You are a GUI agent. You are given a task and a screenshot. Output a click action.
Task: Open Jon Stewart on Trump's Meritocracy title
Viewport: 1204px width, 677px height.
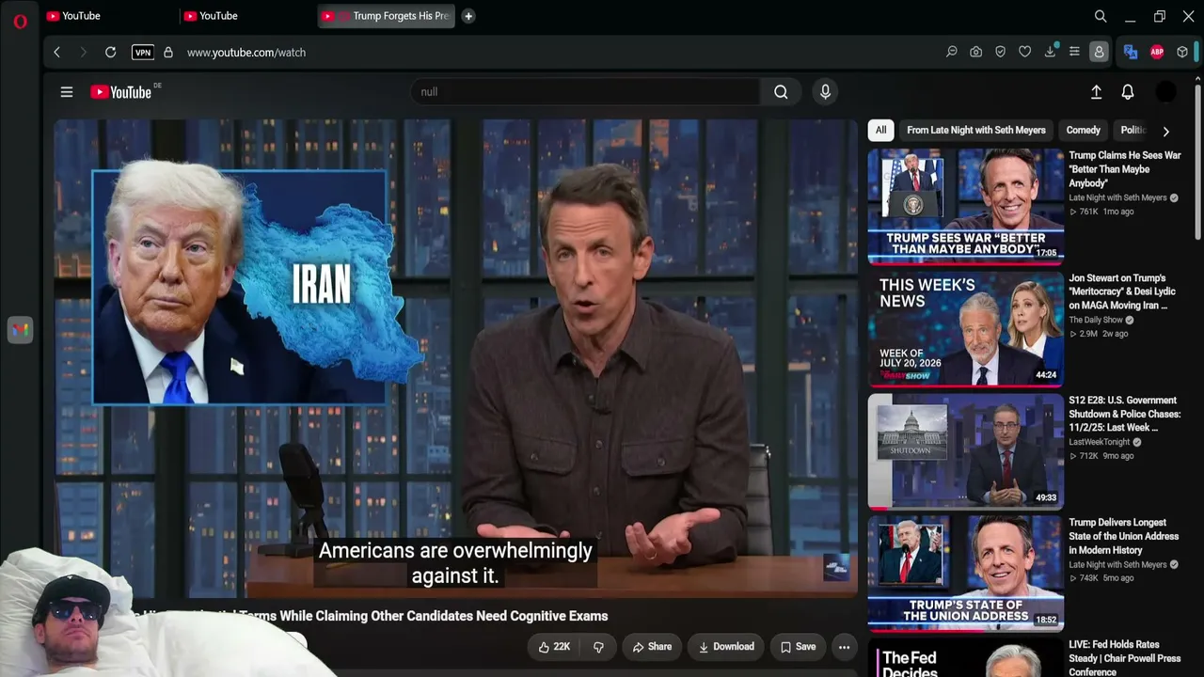[x=1122, y=291]
